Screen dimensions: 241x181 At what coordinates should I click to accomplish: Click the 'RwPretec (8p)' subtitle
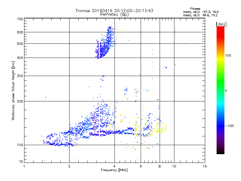(x=114, y=14)
